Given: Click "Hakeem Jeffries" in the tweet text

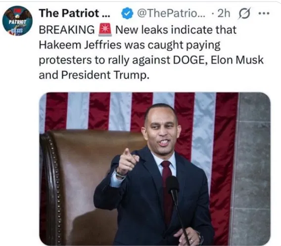Looking at the screenshot, I should click(80, 45).
